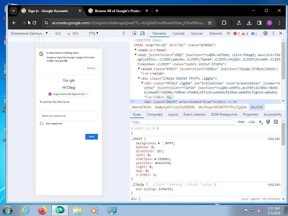Open the DOM Breakpoints pane
This screenshot has width=288, height=216.
point(224,114)
